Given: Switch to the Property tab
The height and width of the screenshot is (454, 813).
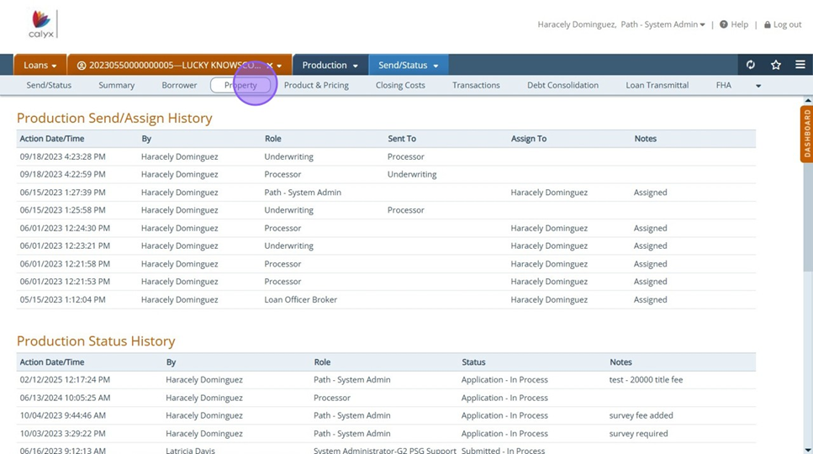Looking at the screenshot, I should point(240,85).
